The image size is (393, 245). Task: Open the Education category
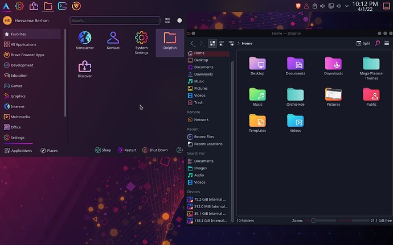point(31,76)
